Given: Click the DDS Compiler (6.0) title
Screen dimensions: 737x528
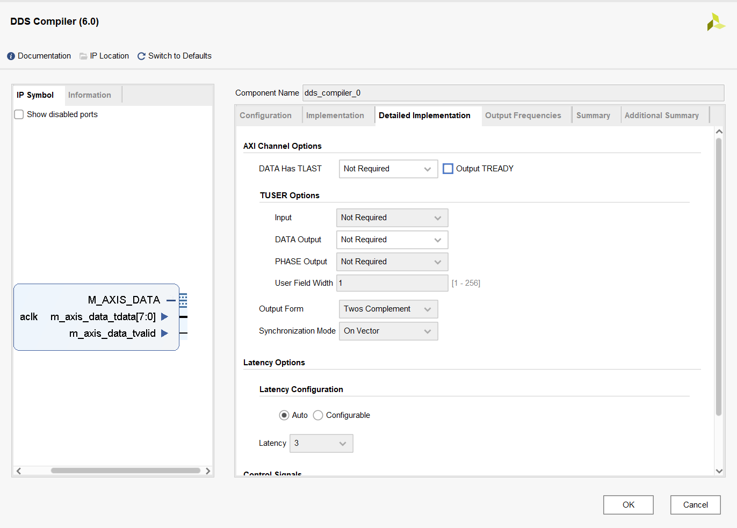Looking at the screenshot, I should tap(55, 21).
